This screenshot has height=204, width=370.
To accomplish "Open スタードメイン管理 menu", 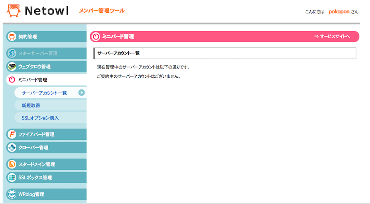I will point(47,164).
